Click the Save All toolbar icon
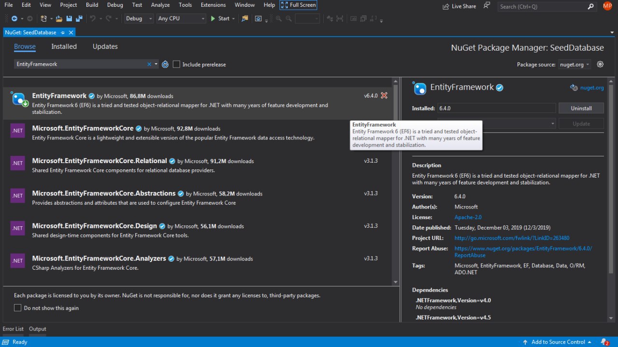The height and width of the screenshot is (347, 618). pos(78,18)
